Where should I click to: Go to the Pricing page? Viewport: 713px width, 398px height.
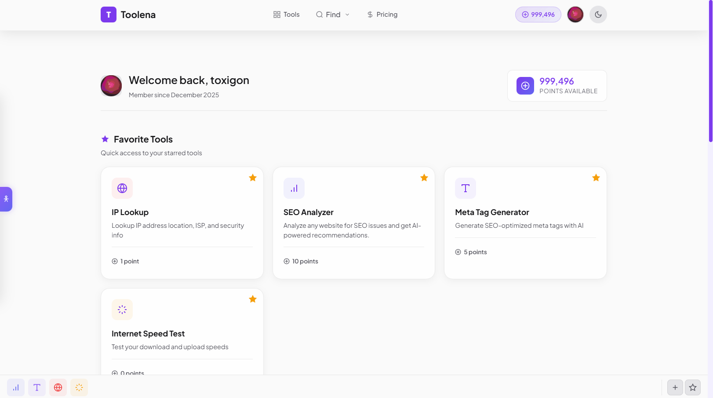[382, 15]
